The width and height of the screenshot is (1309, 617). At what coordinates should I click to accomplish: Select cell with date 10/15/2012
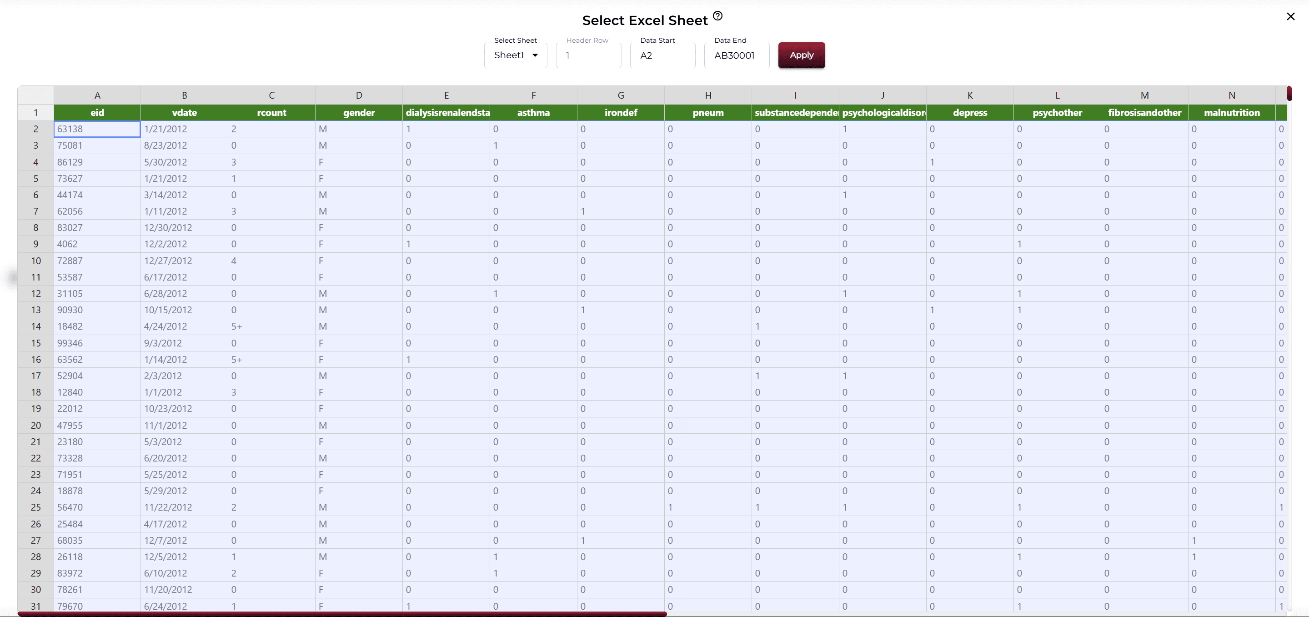[185, 310]
